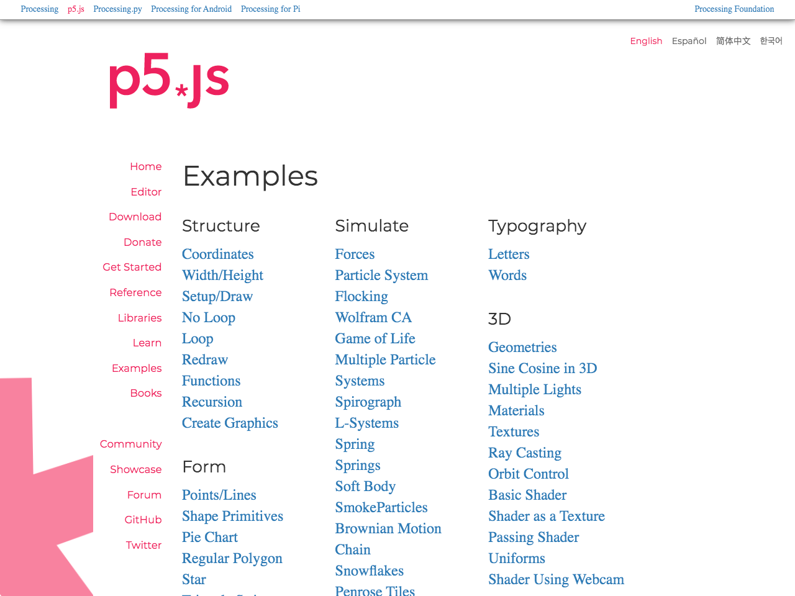Viewport: 795px width, 596px height.
Task: Open the Materials example
Action: pyautogui.click(x=516, y=410)
